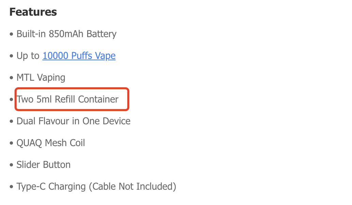Click the Features heading
This screenshot has height=205, width=352.
point(33,12)
